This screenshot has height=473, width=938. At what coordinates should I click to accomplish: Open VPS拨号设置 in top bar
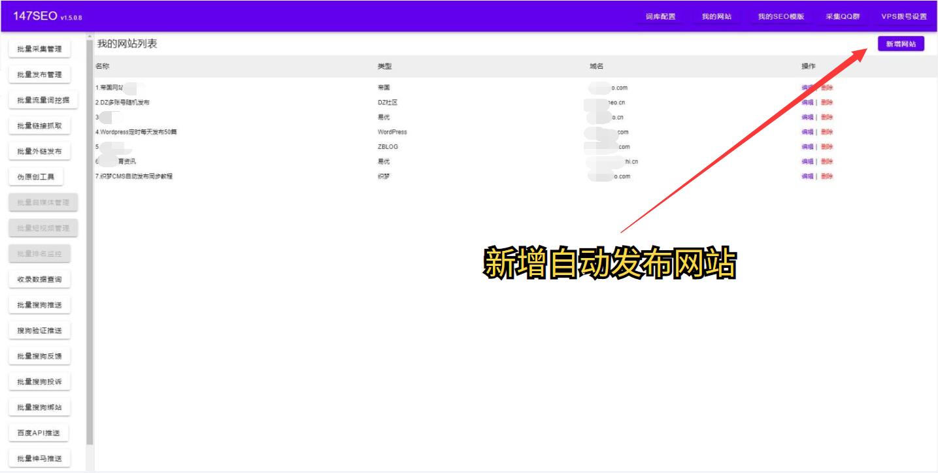coord(904,17)
